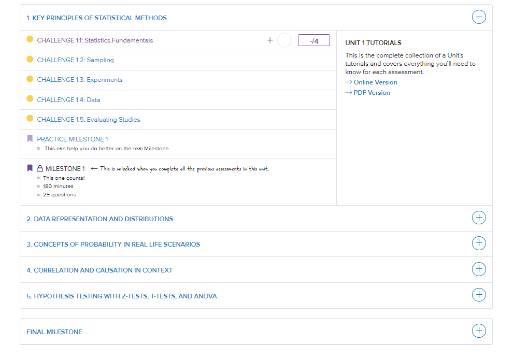Expand the Final Milestone section
This screenshot has height=359, width=514.
[x=479, y=331]
